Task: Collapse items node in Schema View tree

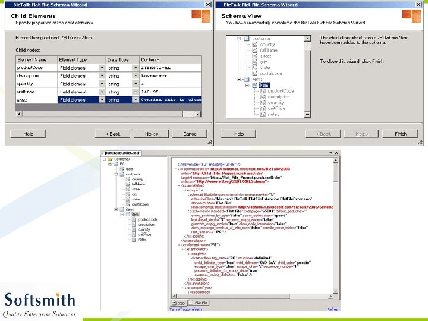Action: pyautogui.click(x=239, y=80)
